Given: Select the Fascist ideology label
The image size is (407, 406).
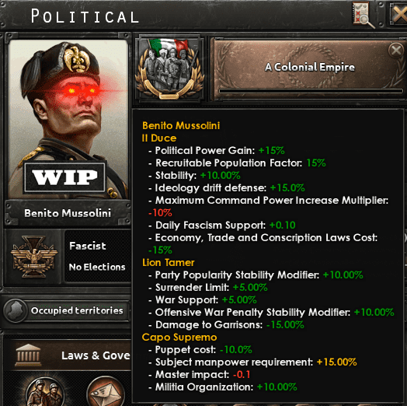Looking at the screenshot, I should tap(88, 246).
